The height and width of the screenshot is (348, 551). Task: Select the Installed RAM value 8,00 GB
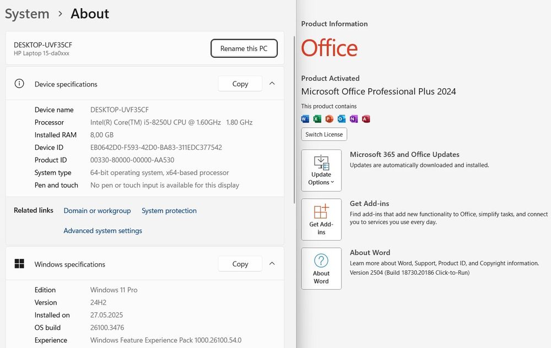(102, 135)
